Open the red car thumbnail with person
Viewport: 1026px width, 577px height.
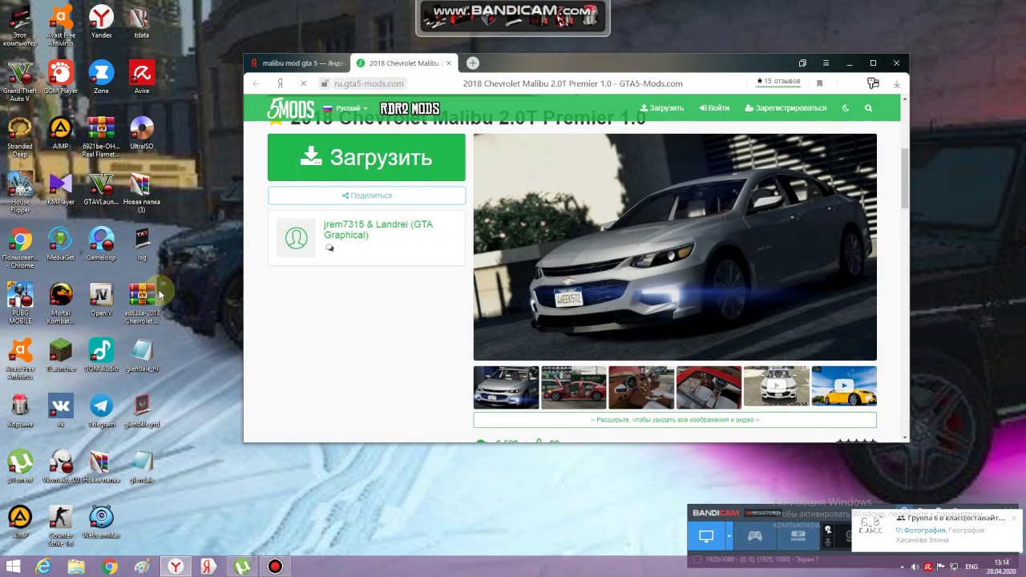click(x=574, y=387)
